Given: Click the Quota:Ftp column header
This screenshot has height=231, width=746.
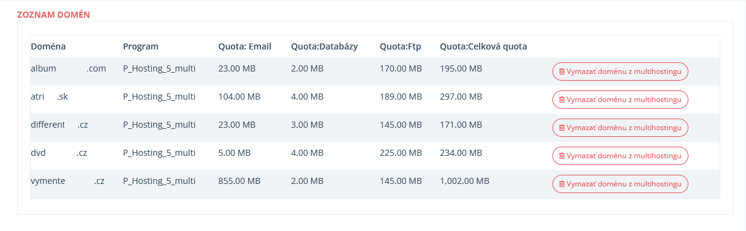Looking at the screenshot, I should (x=396, y=46).
